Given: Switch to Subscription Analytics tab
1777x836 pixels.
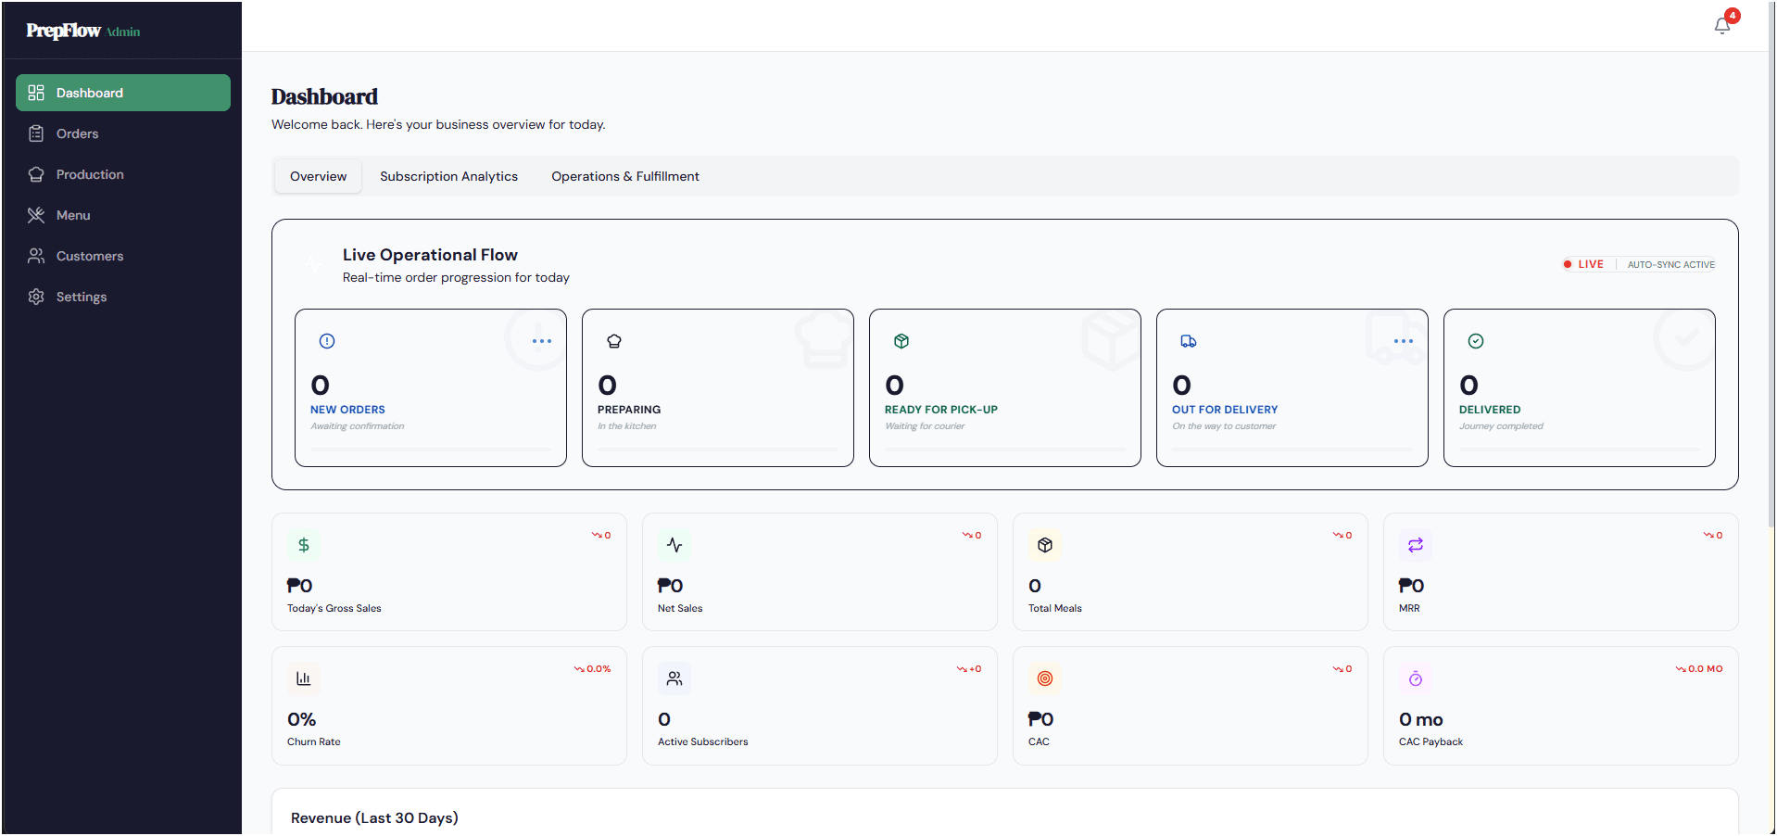Looking at the screenshot, I should [x=448, y=176].
